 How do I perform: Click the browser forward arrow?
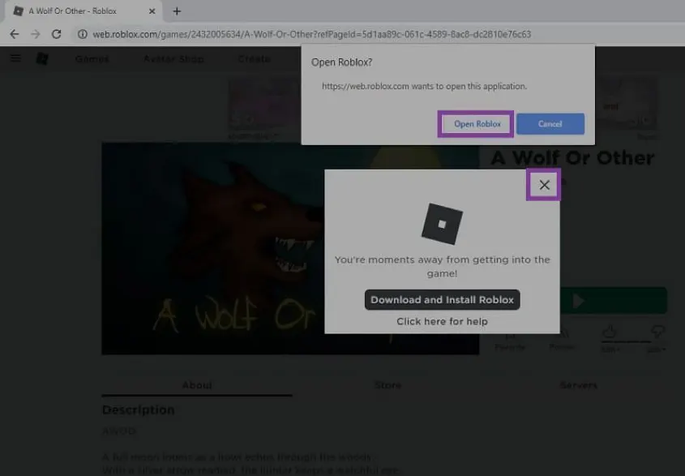tap(36, 34)
